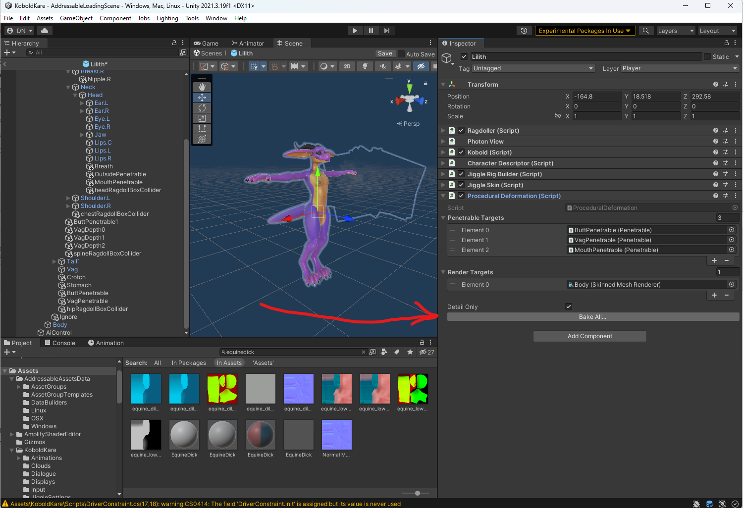The height and width of the screenshot is (508, 743).
Task: Select the Move tool in Scene view
Action: coord(202,98)
